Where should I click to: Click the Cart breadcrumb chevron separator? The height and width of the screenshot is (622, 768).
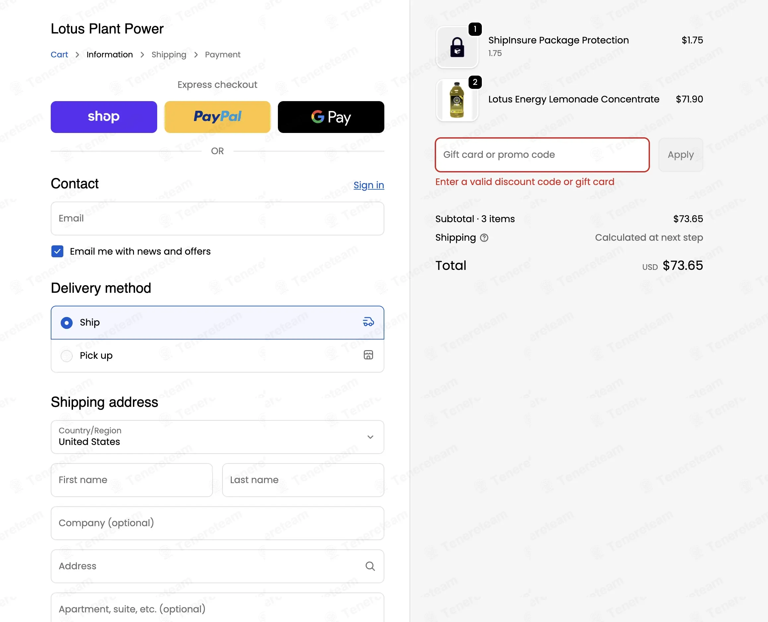coord(77,54)
